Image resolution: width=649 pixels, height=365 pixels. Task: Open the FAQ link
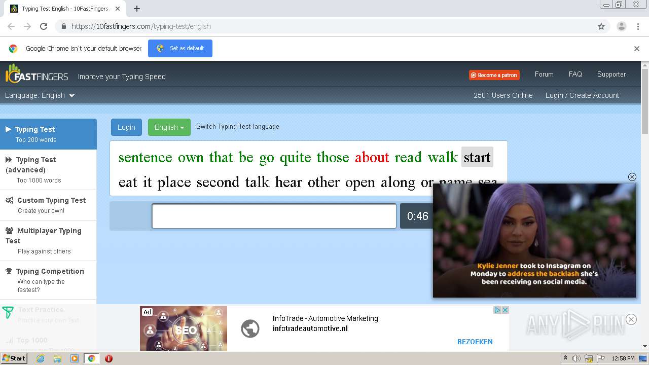click(575, 74)
